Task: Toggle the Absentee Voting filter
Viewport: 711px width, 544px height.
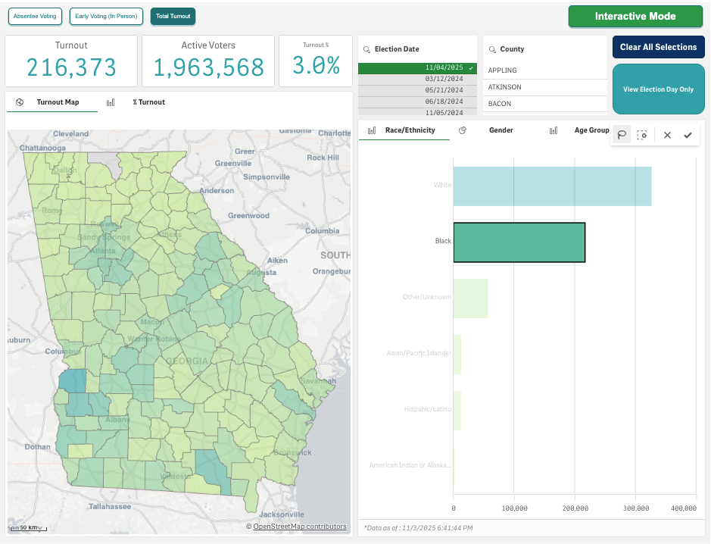Action: 36,16
